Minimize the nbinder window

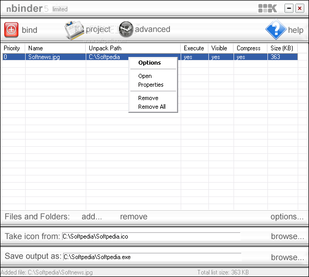coord(289,9)
